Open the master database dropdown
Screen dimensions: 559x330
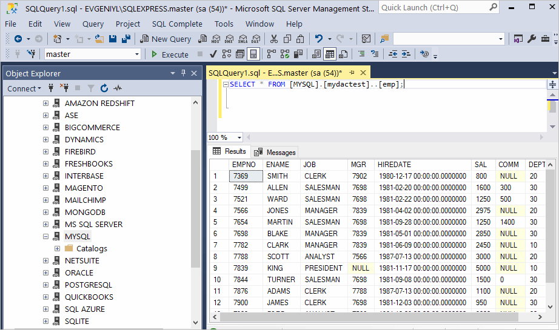(137, 54)
